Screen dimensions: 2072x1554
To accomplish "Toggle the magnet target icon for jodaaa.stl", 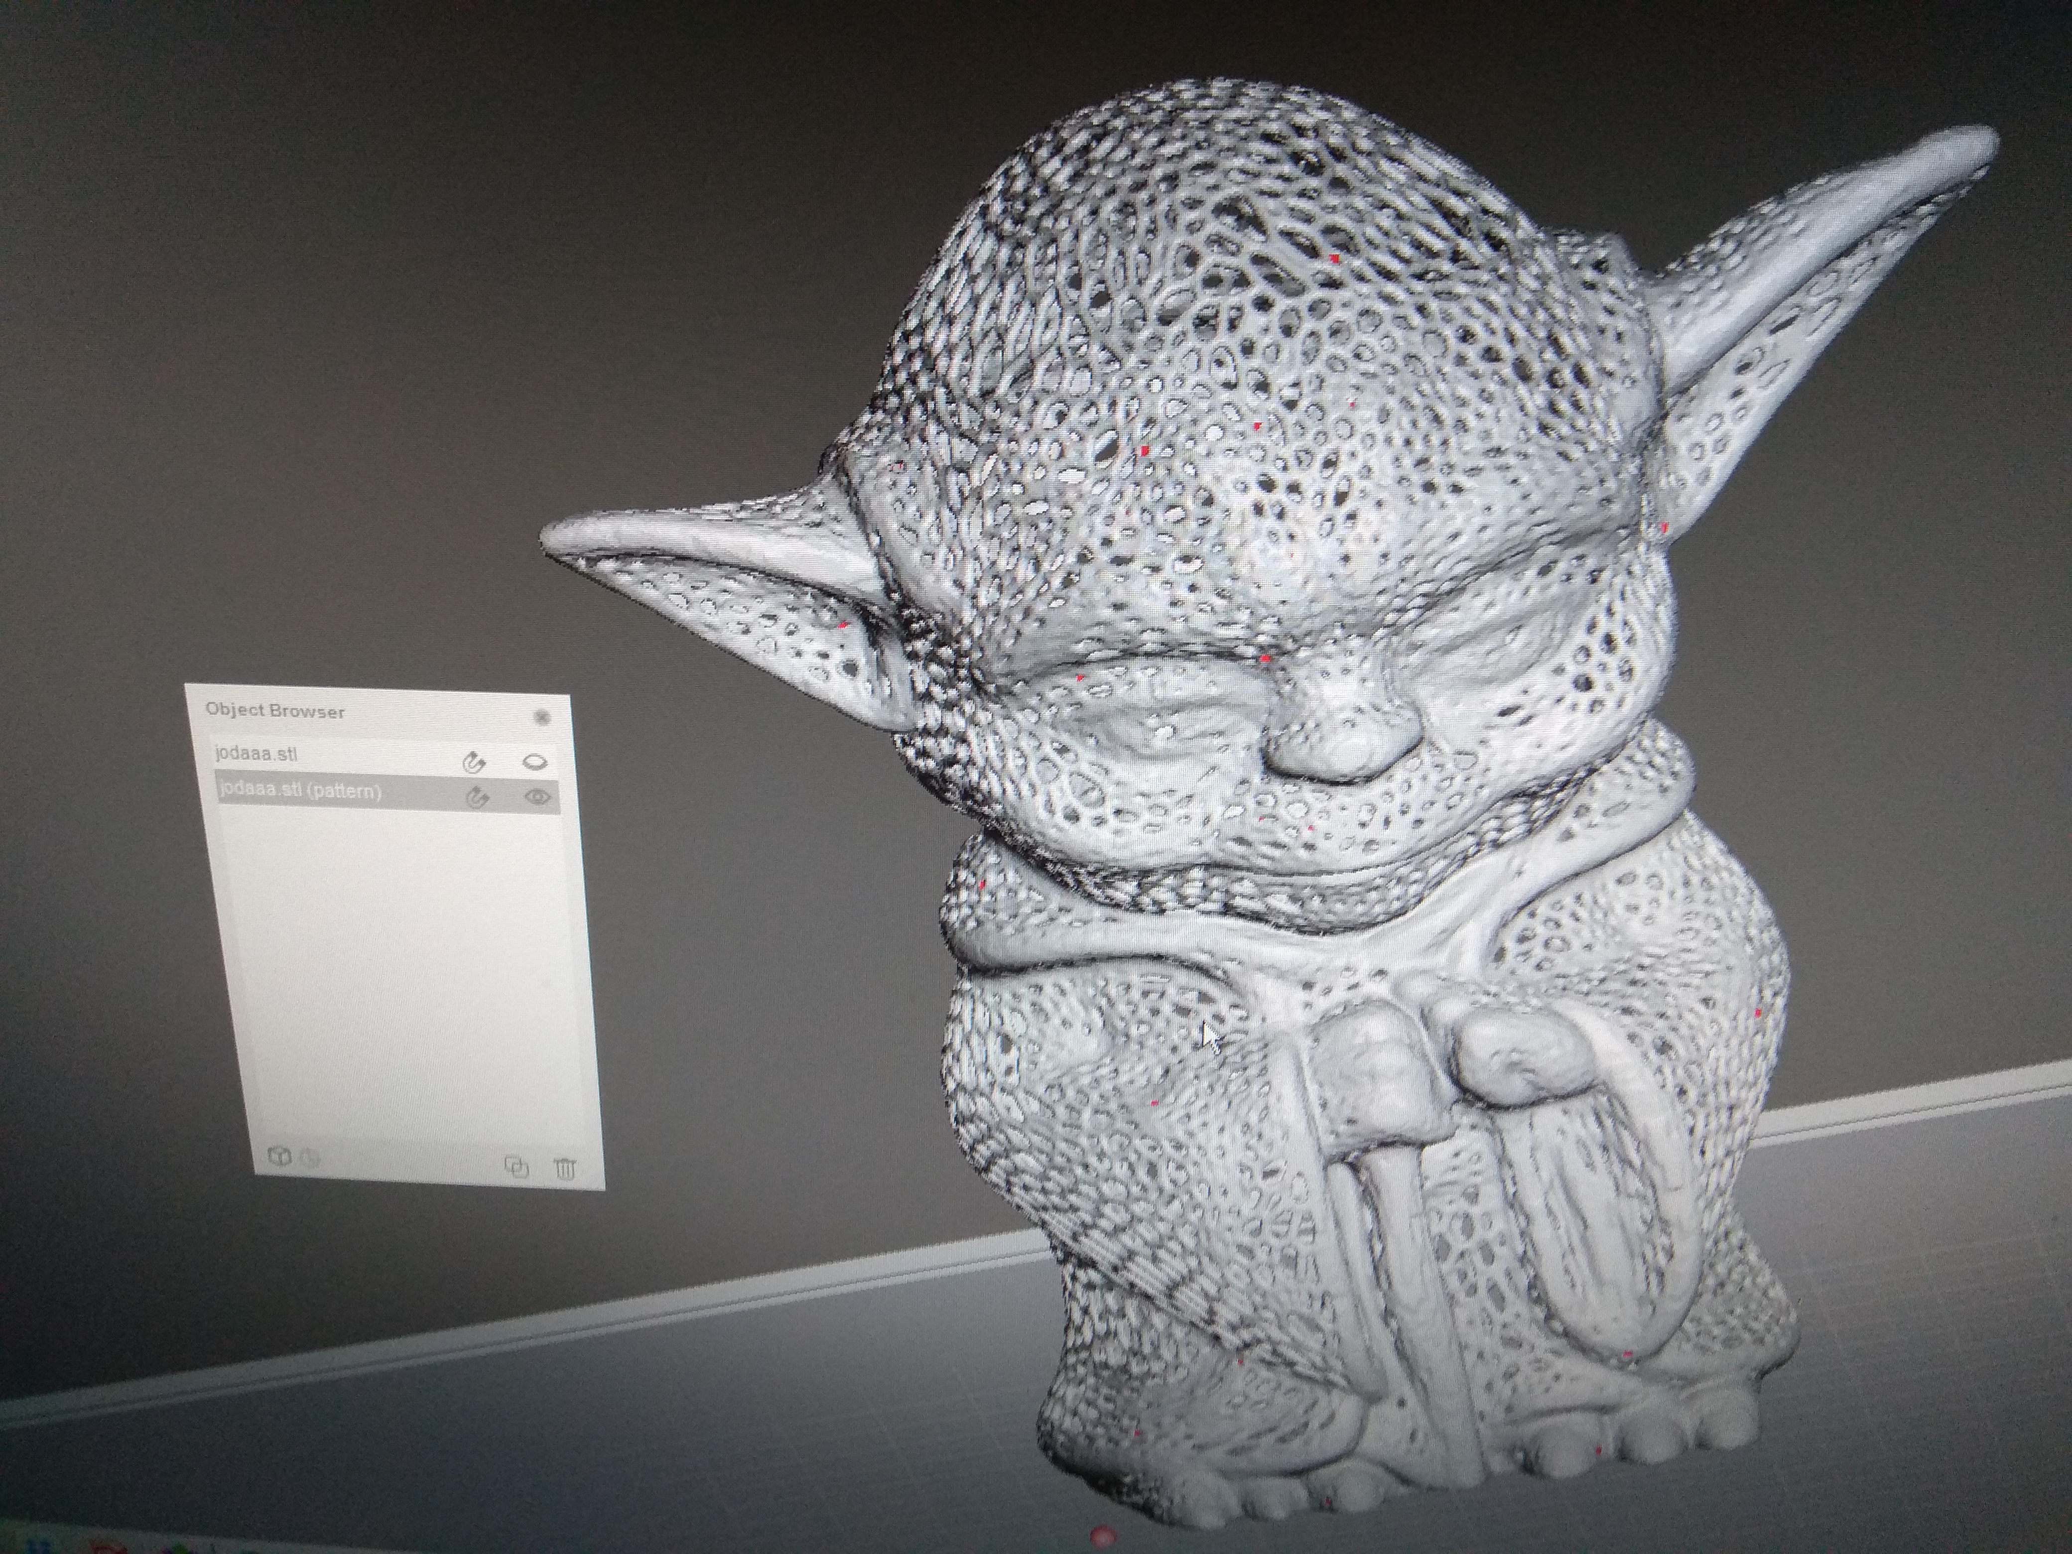I will pos(475,762).
